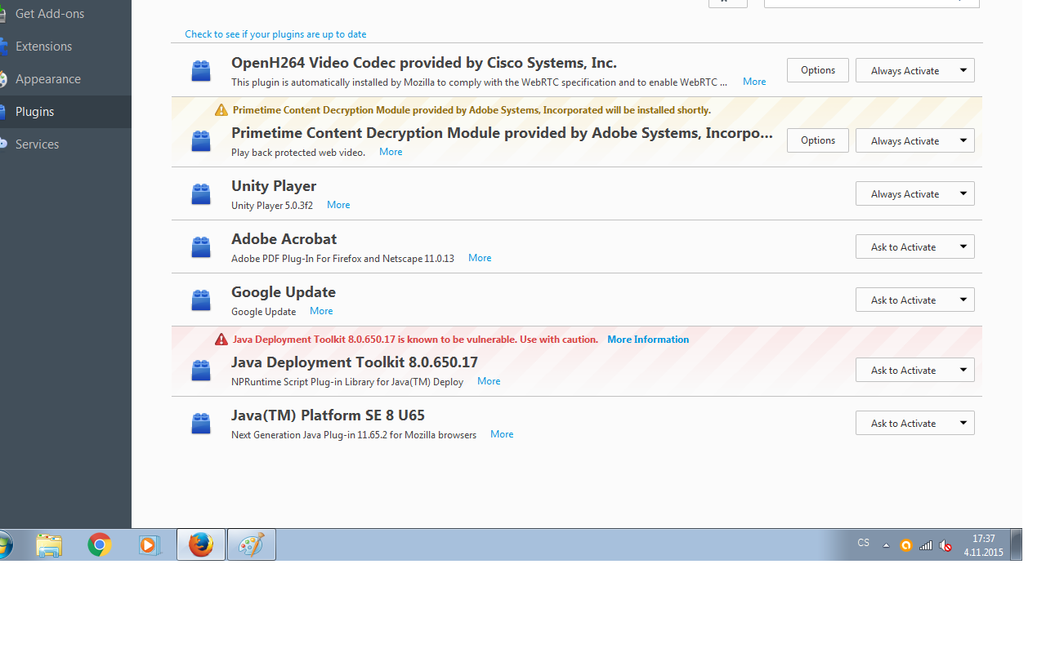Click the muted volume tray icon

tap(945, 545)
